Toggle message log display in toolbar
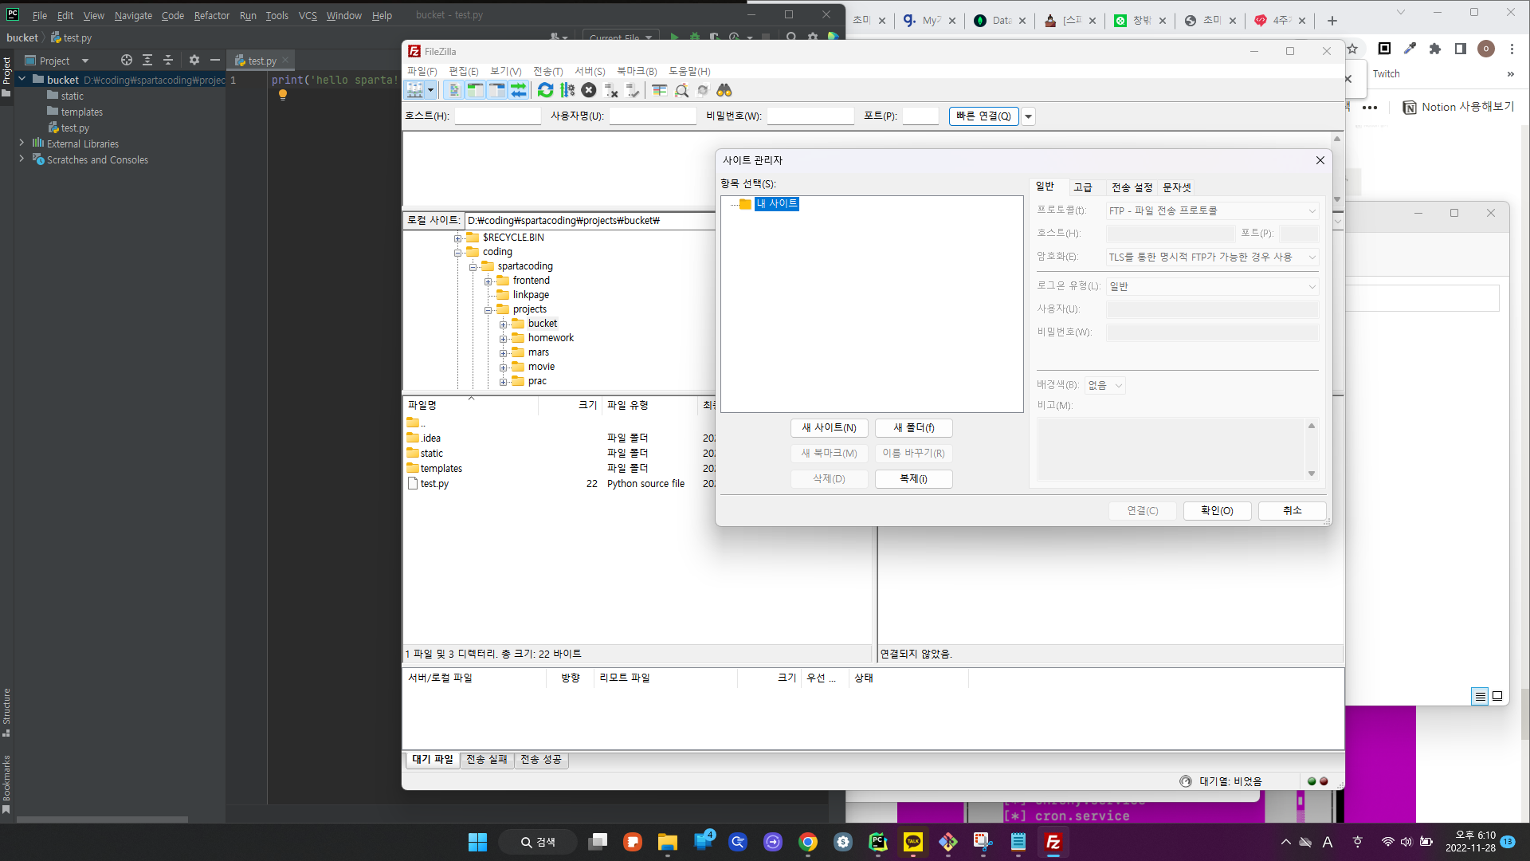The height and width of the screenshot is (861, 1530). click(454, 90)
